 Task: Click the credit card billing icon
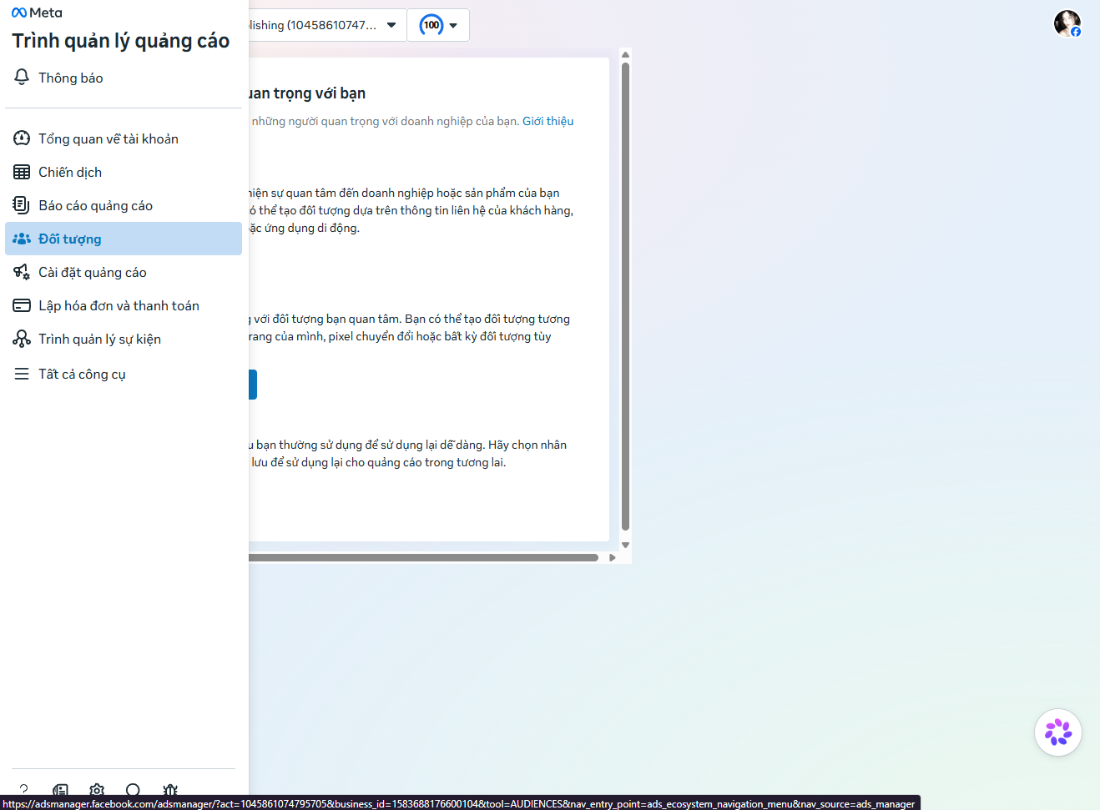[22, 305]
